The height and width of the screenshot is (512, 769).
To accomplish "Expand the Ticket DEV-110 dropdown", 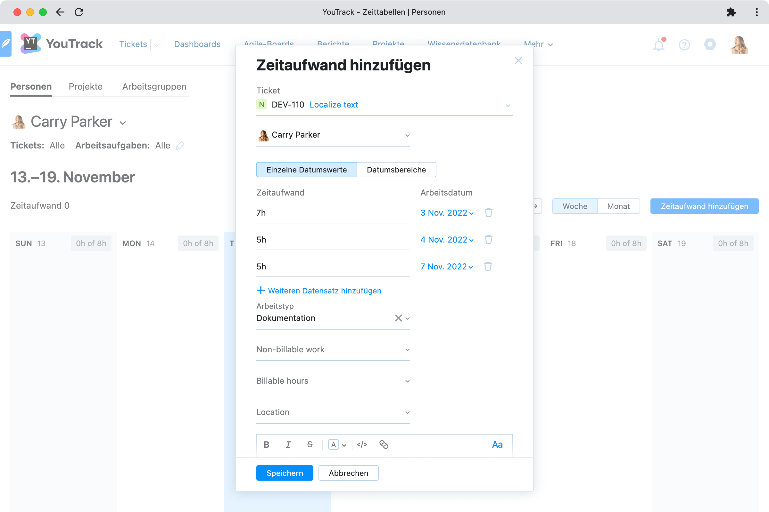I will coord(508,105).
